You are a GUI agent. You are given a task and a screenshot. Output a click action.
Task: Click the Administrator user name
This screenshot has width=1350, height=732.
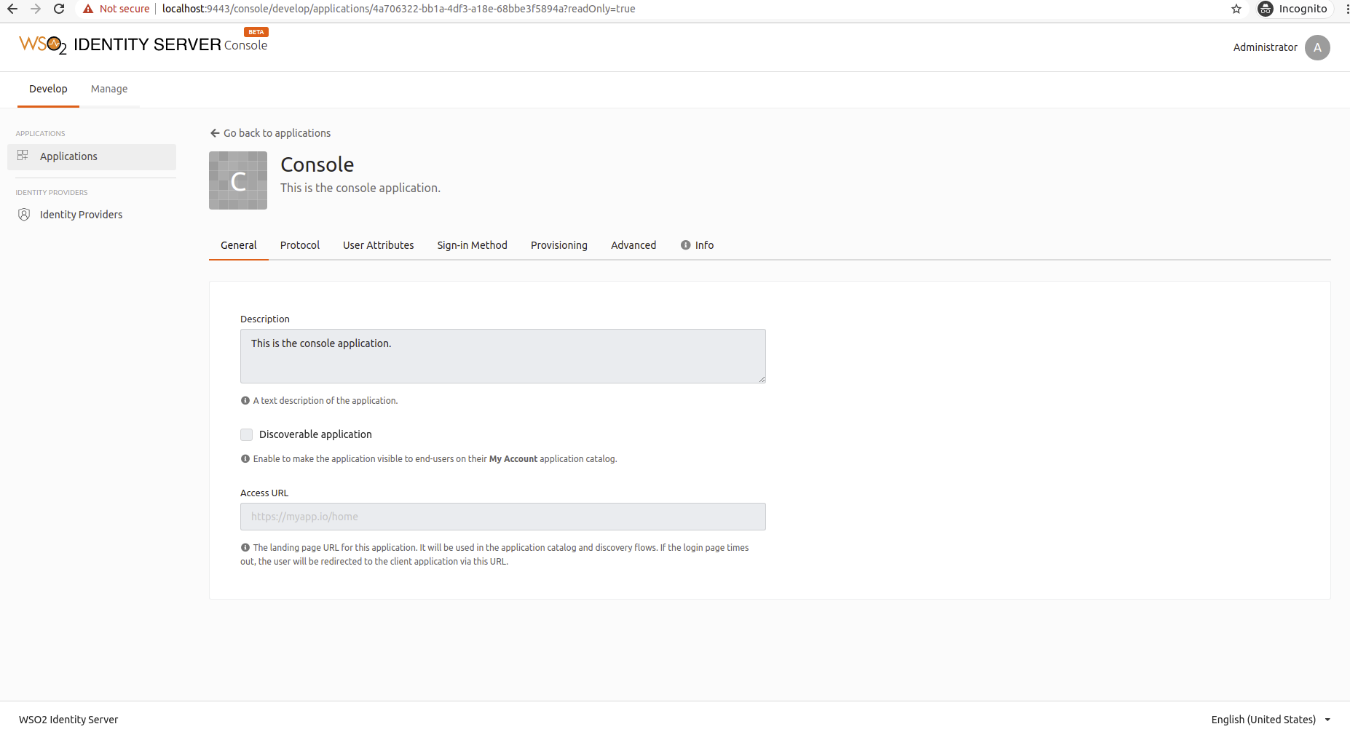click(x=1266, y=47)
